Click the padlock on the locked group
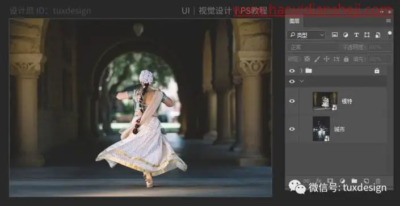Image resolution: width=400 pixels, height=206 pixels. [x=377, y=71]
